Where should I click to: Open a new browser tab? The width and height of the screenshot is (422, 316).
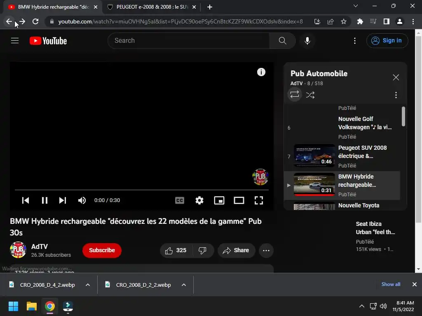click(210, 7)
